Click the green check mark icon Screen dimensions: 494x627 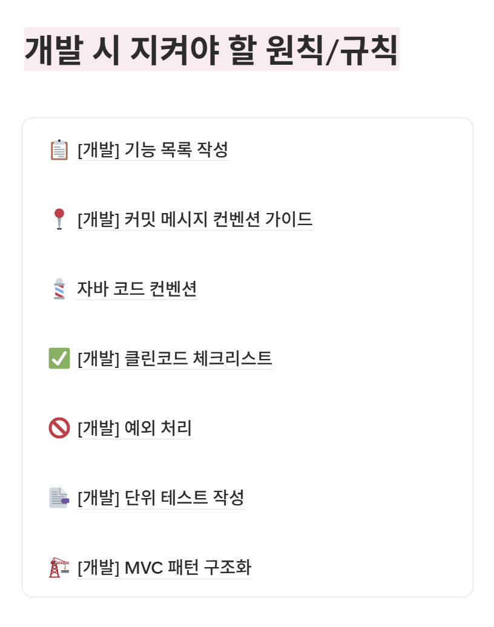59,358
